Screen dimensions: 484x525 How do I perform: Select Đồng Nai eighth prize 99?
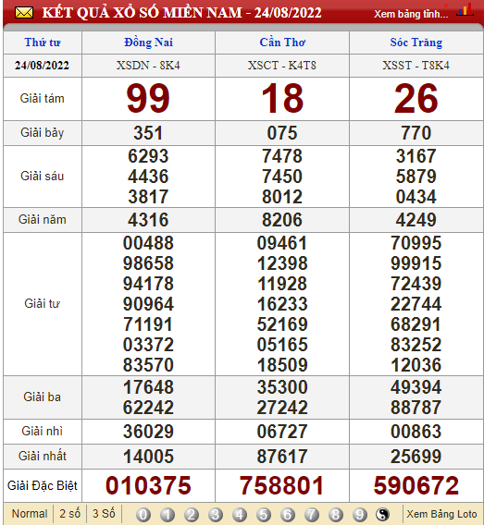pos(148,98)
